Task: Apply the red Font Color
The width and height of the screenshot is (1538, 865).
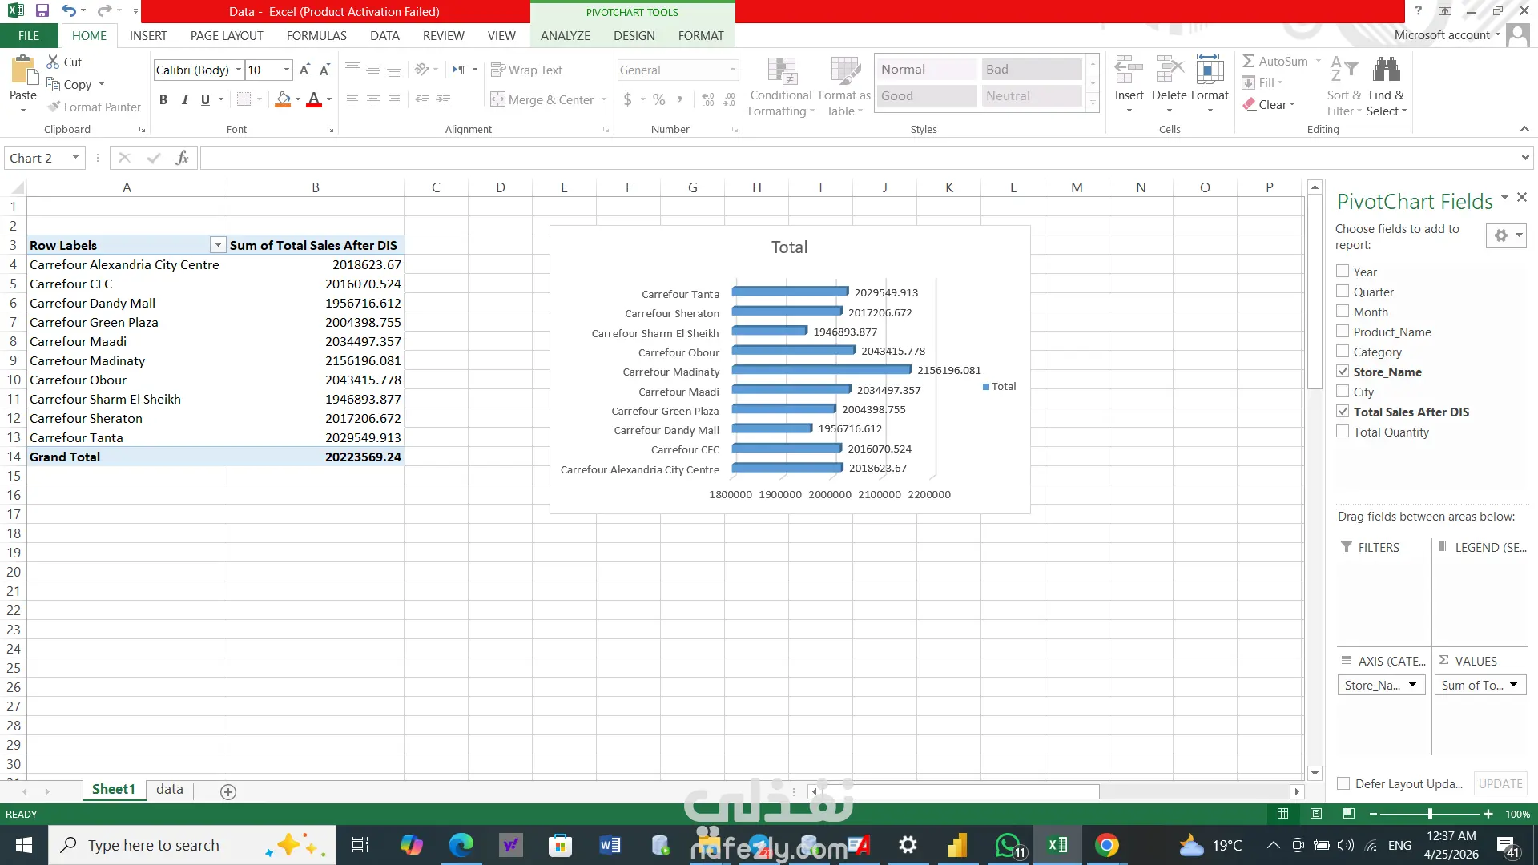Action: [x=314, y=99]
